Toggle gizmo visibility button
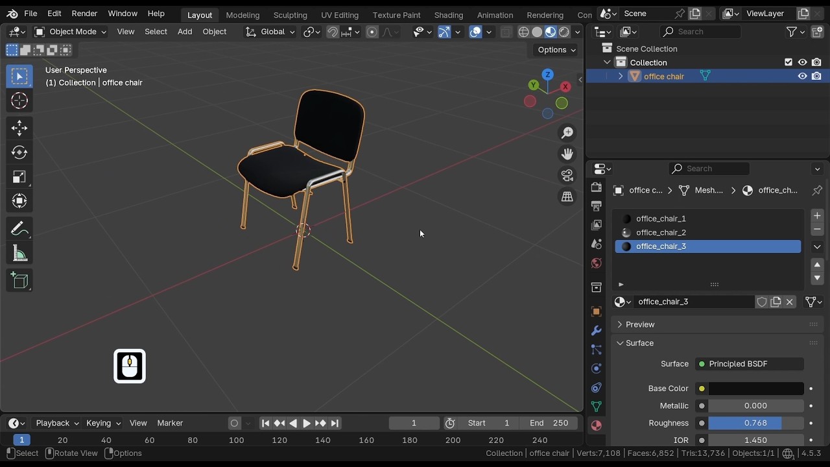 click(x=444, y=32)
